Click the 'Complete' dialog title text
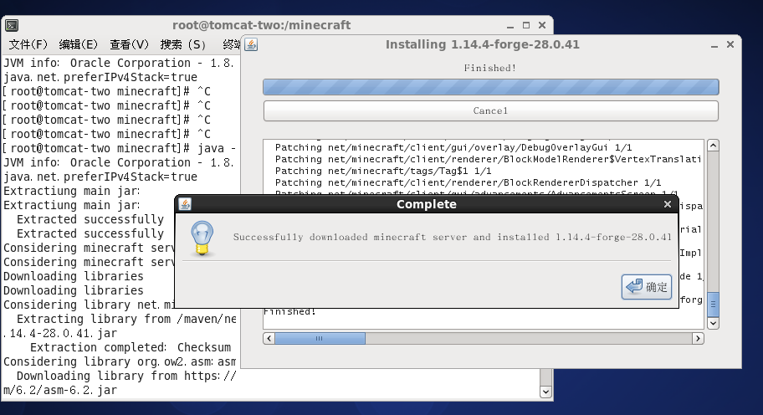The height and width of the screenshot is (415, 763). coord(427,204)
